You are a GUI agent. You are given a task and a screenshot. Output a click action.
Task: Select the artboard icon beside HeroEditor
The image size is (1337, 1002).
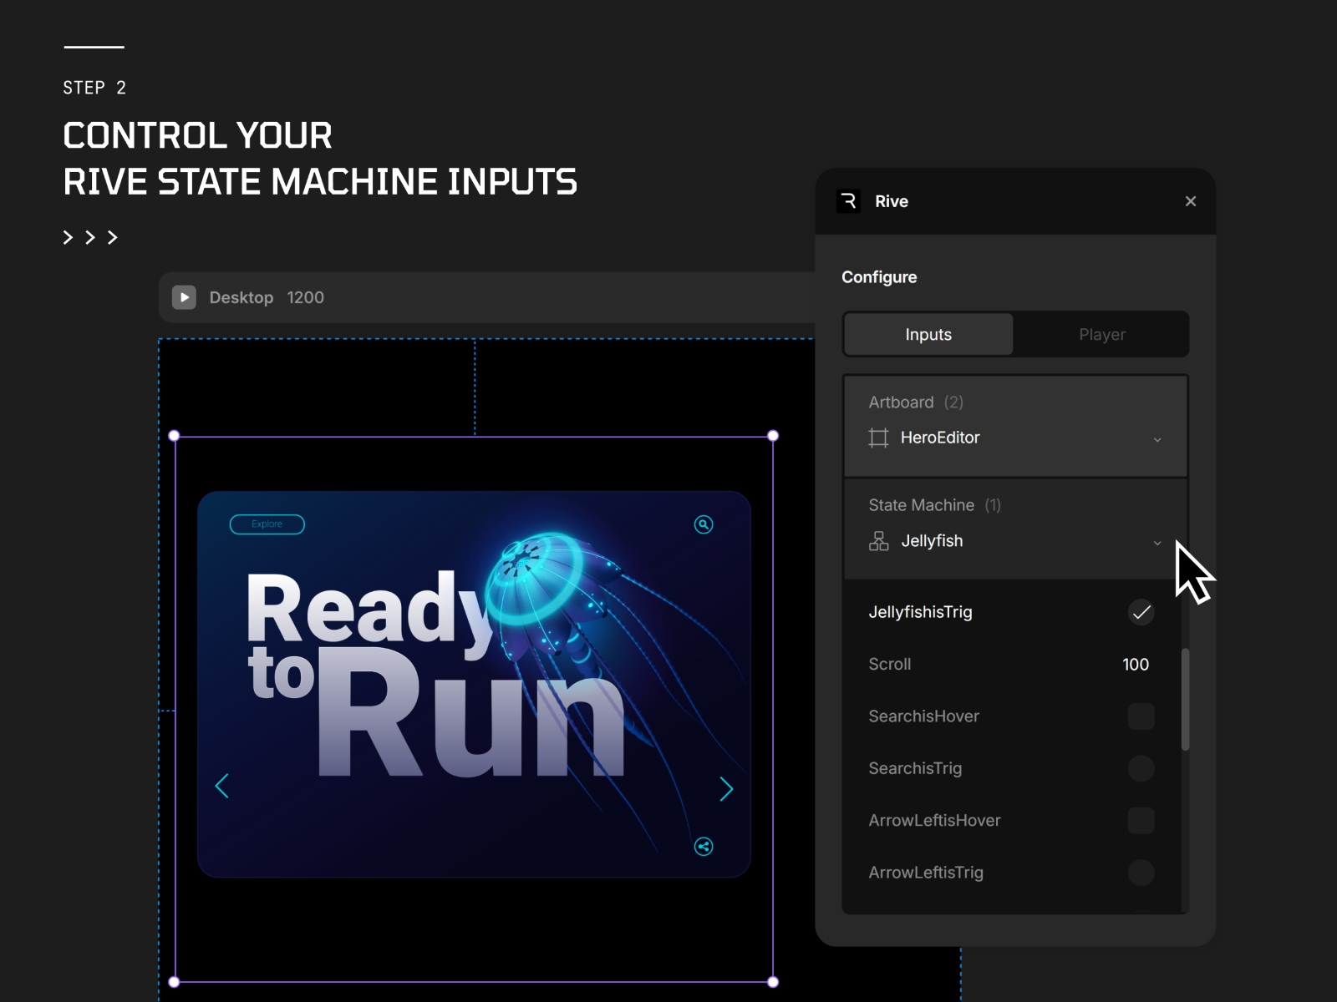[877, 438]
